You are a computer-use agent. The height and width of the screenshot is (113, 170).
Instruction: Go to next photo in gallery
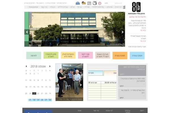[x=81, y=85]
